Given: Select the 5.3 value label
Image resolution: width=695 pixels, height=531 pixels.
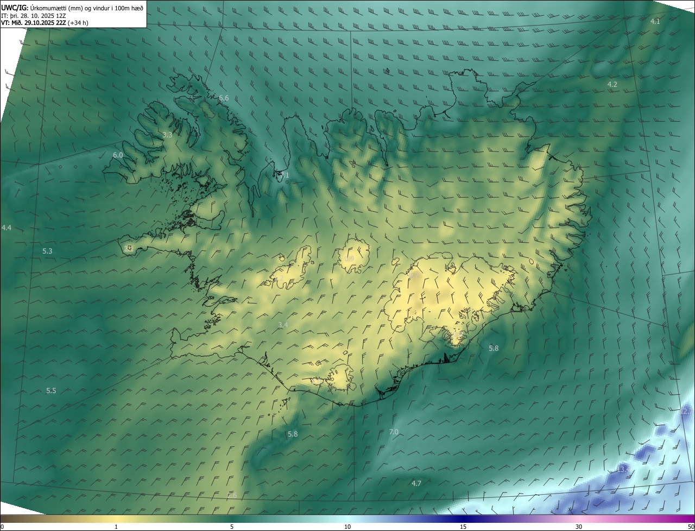Looking at the screenshot, I should [47, 251].
